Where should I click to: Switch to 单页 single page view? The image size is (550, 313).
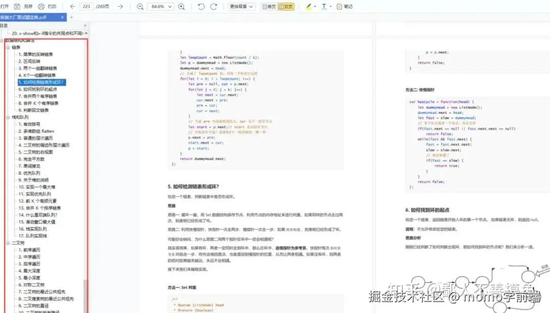(269, 6)
